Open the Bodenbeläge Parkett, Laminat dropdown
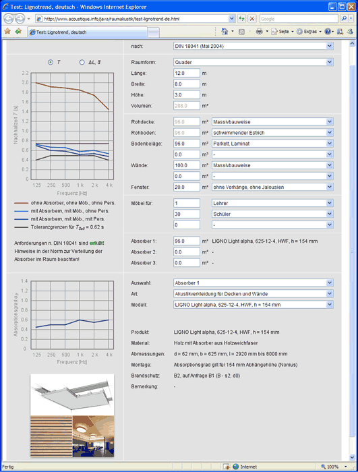This screenshot has height=472, width=358. (x=272, y=144)
